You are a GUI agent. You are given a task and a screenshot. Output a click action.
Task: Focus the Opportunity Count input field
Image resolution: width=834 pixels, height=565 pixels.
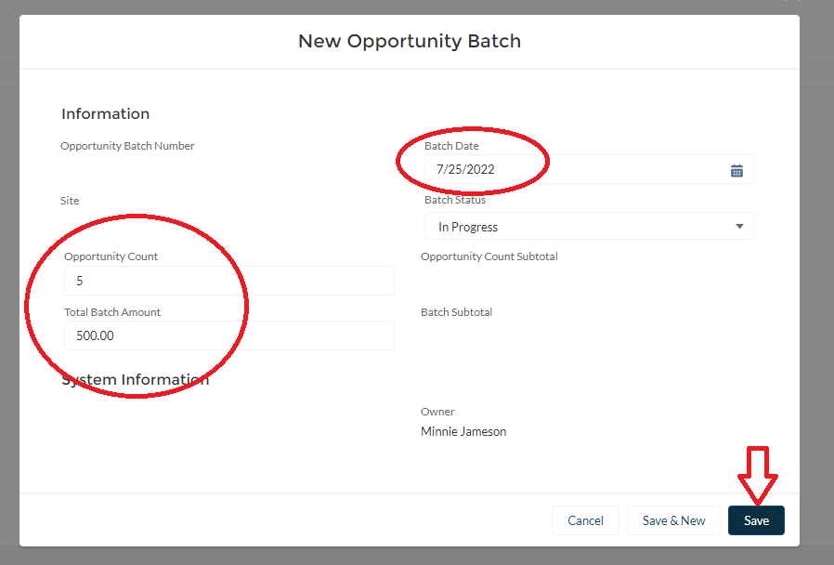coord(228,281)
